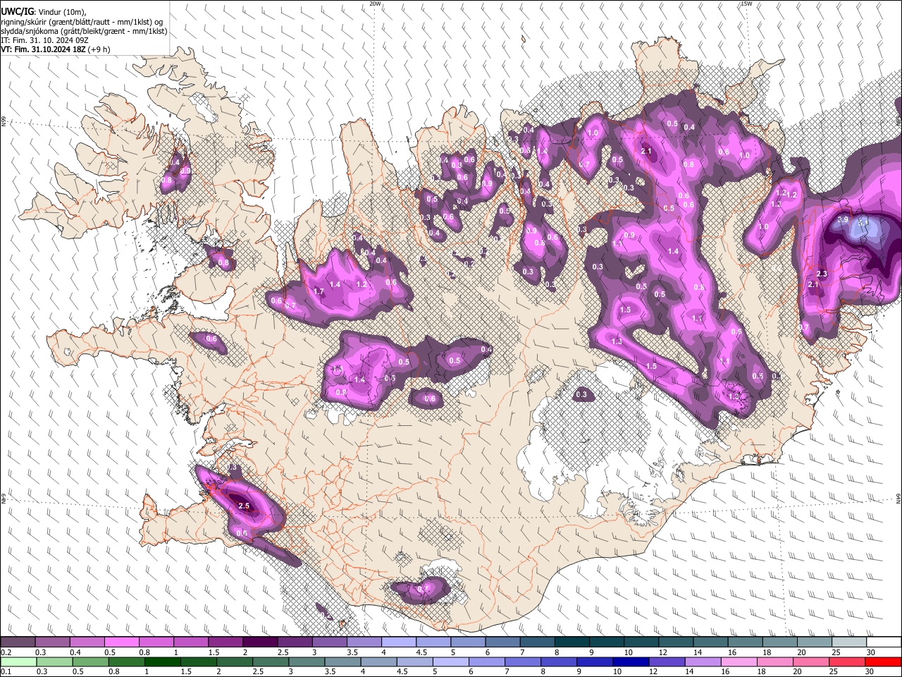
Task: Click the 'slydda/snjókoma' legend description line
Action: coord(84,31)
